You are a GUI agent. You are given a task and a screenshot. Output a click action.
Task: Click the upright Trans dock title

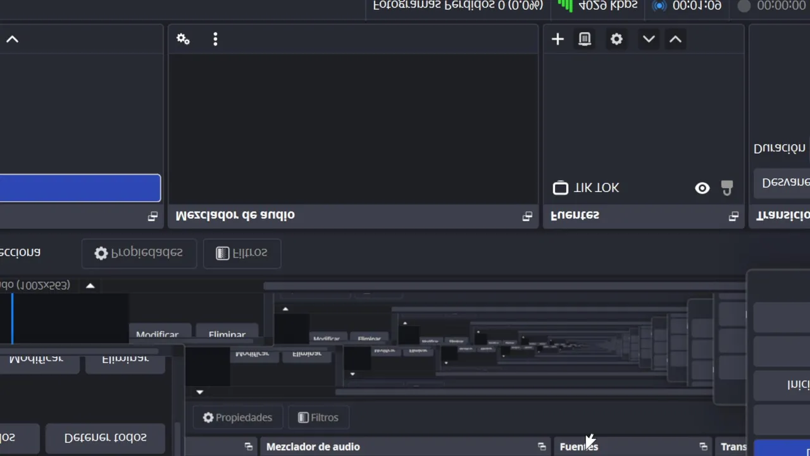click(733, 446)
